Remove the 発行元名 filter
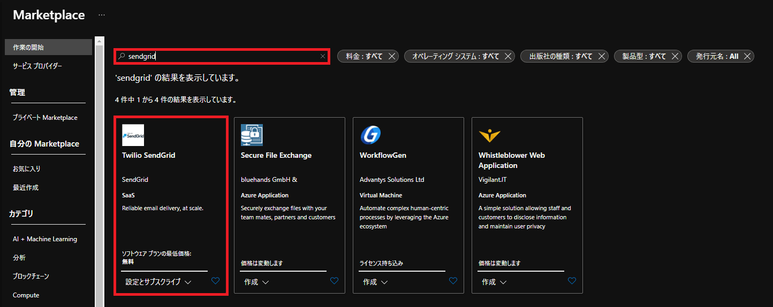This screenshot has height=307, width=773. [x=747, y=56]
